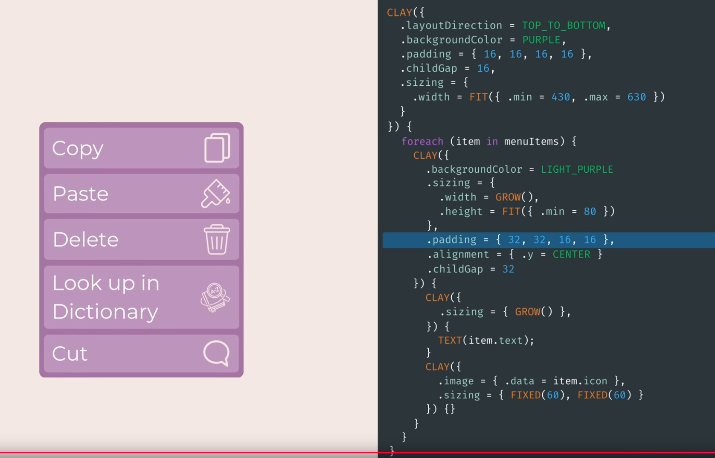
Task: Click the Paste paintbrush icon
Action: (x=216, y=194)
